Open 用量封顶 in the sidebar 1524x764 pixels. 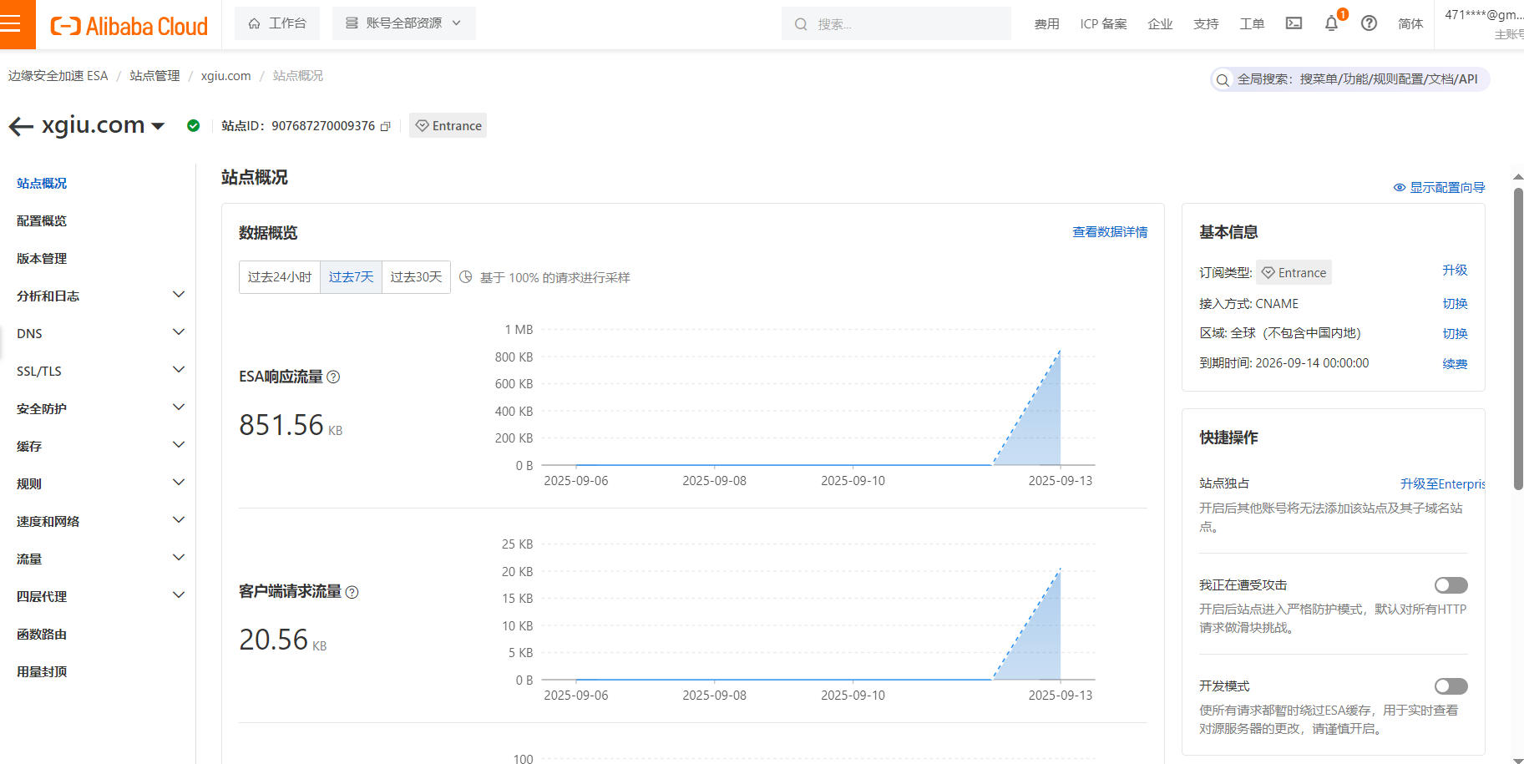coord(42,671)
